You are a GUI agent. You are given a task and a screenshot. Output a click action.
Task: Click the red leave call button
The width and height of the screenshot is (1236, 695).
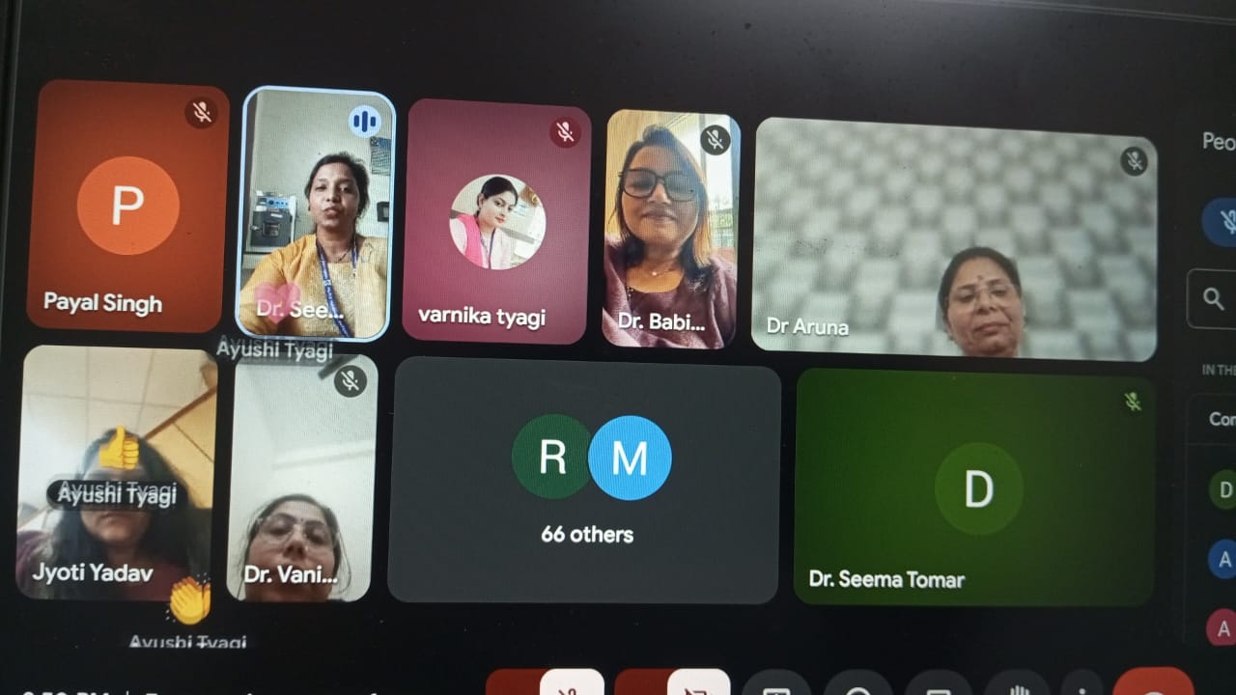coord(1153,684)
